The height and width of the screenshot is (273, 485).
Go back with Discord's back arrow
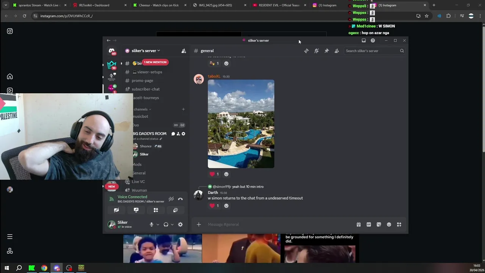pyautogui.click(x=108, y=41)
